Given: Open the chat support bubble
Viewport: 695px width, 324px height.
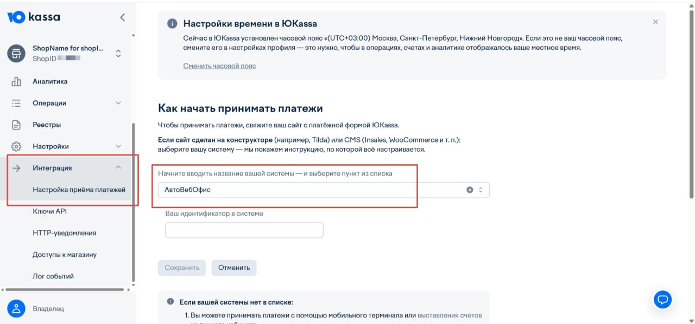Looking at the screenshot, I should click(662, 299).
